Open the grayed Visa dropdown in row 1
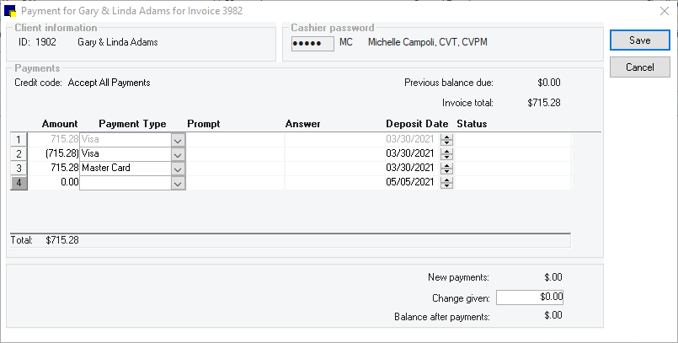This screenshot has height=343, width=678. pyautogui.click(x=177, y=140)
